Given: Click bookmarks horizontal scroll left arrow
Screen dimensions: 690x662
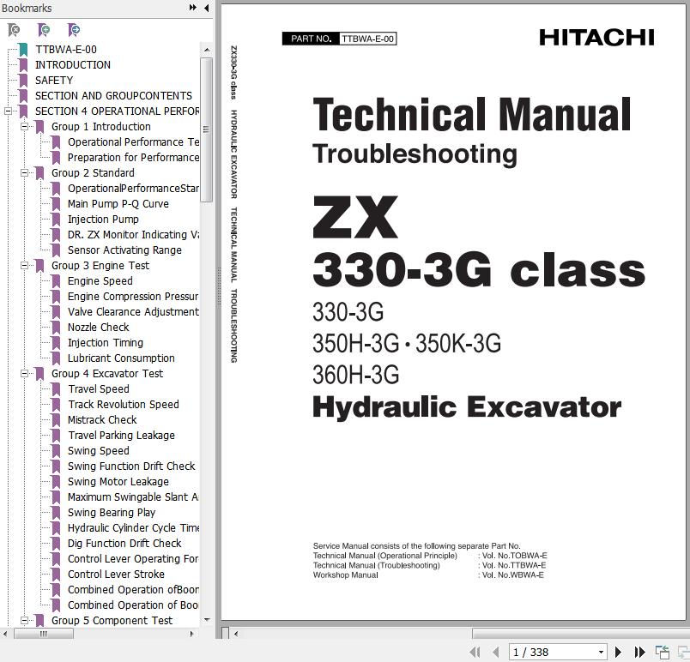Looking at the screenshot, I should pos(5,634).
